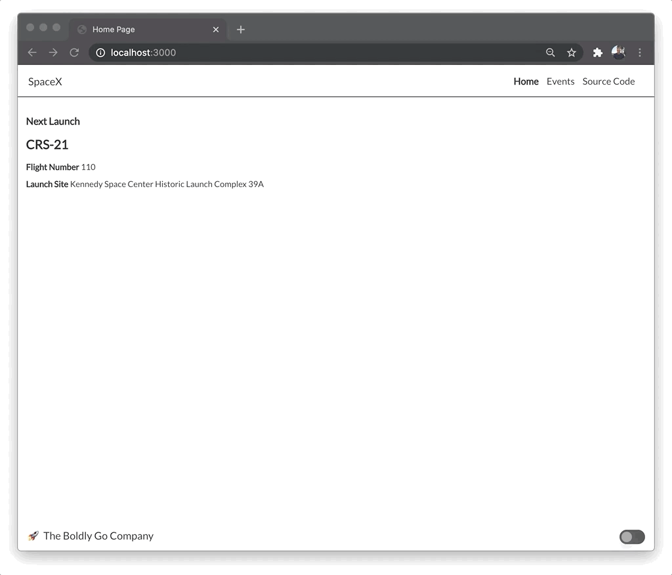Open the Source Code nav link

[x=608, y=81]
